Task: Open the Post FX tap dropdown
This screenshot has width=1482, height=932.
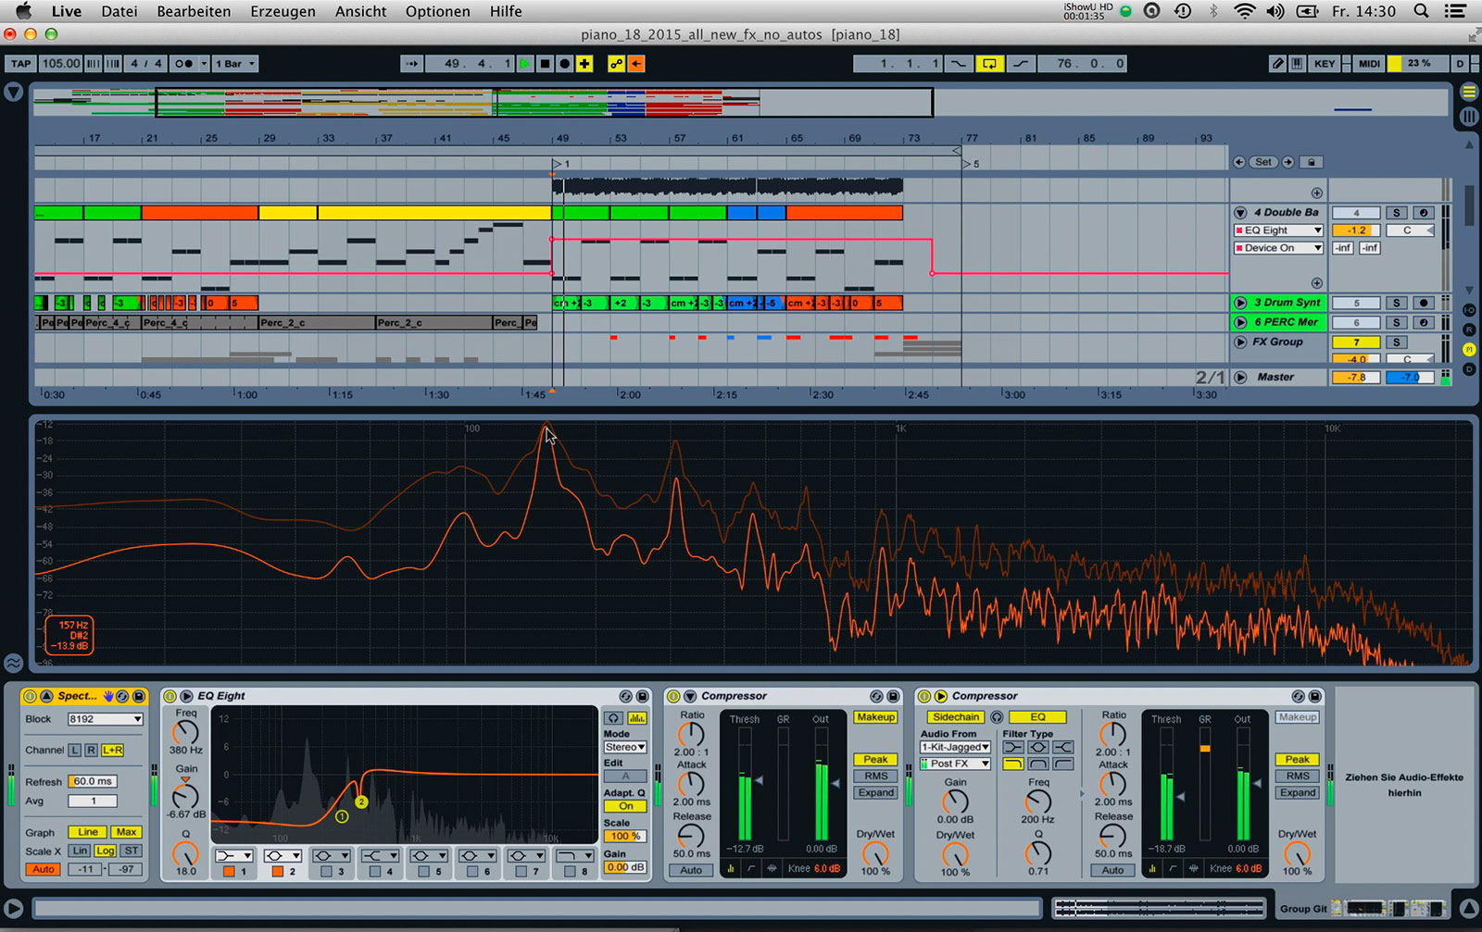Action: 955,764
